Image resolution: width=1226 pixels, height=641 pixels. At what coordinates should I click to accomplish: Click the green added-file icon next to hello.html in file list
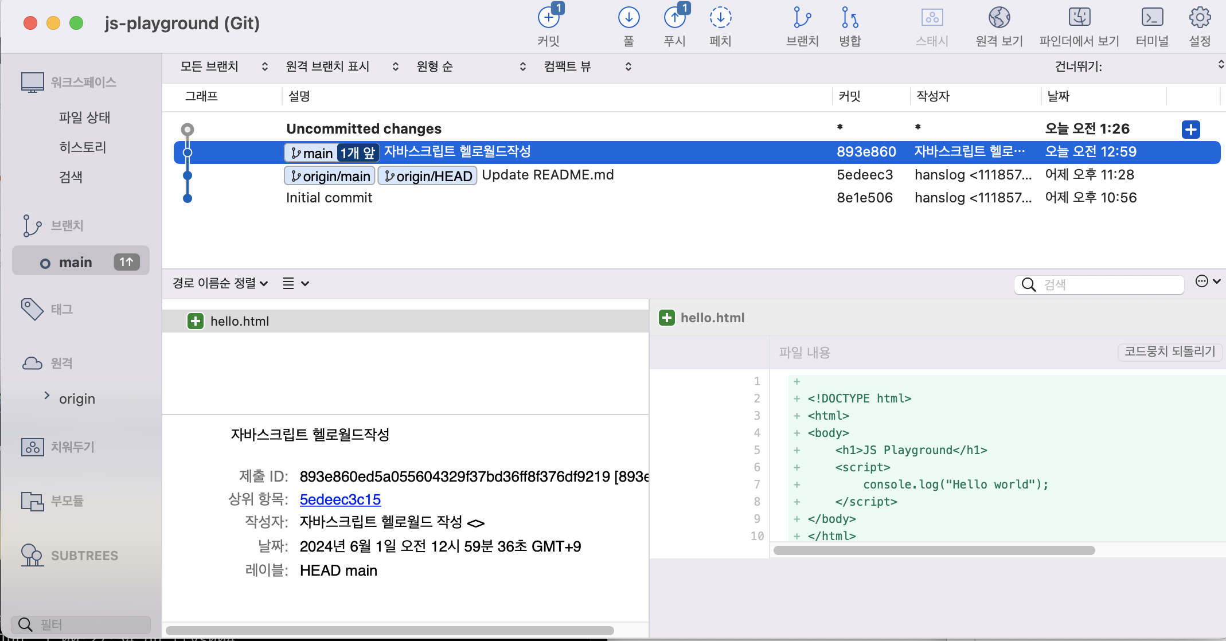click(x=196, y=321)
